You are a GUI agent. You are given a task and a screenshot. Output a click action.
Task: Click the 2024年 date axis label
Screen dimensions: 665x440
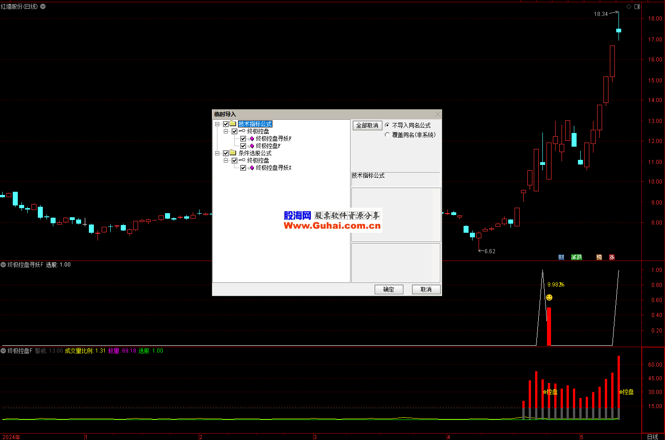click(x=11, y=437)
